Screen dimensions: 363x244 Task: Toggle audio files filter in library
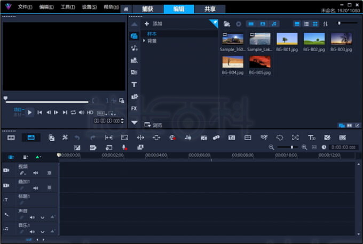[274, 24]
